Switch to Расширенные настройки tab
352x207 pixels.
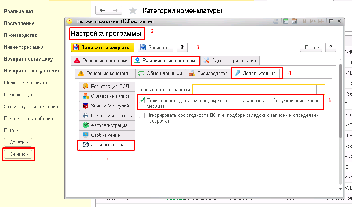click(166, 61)
